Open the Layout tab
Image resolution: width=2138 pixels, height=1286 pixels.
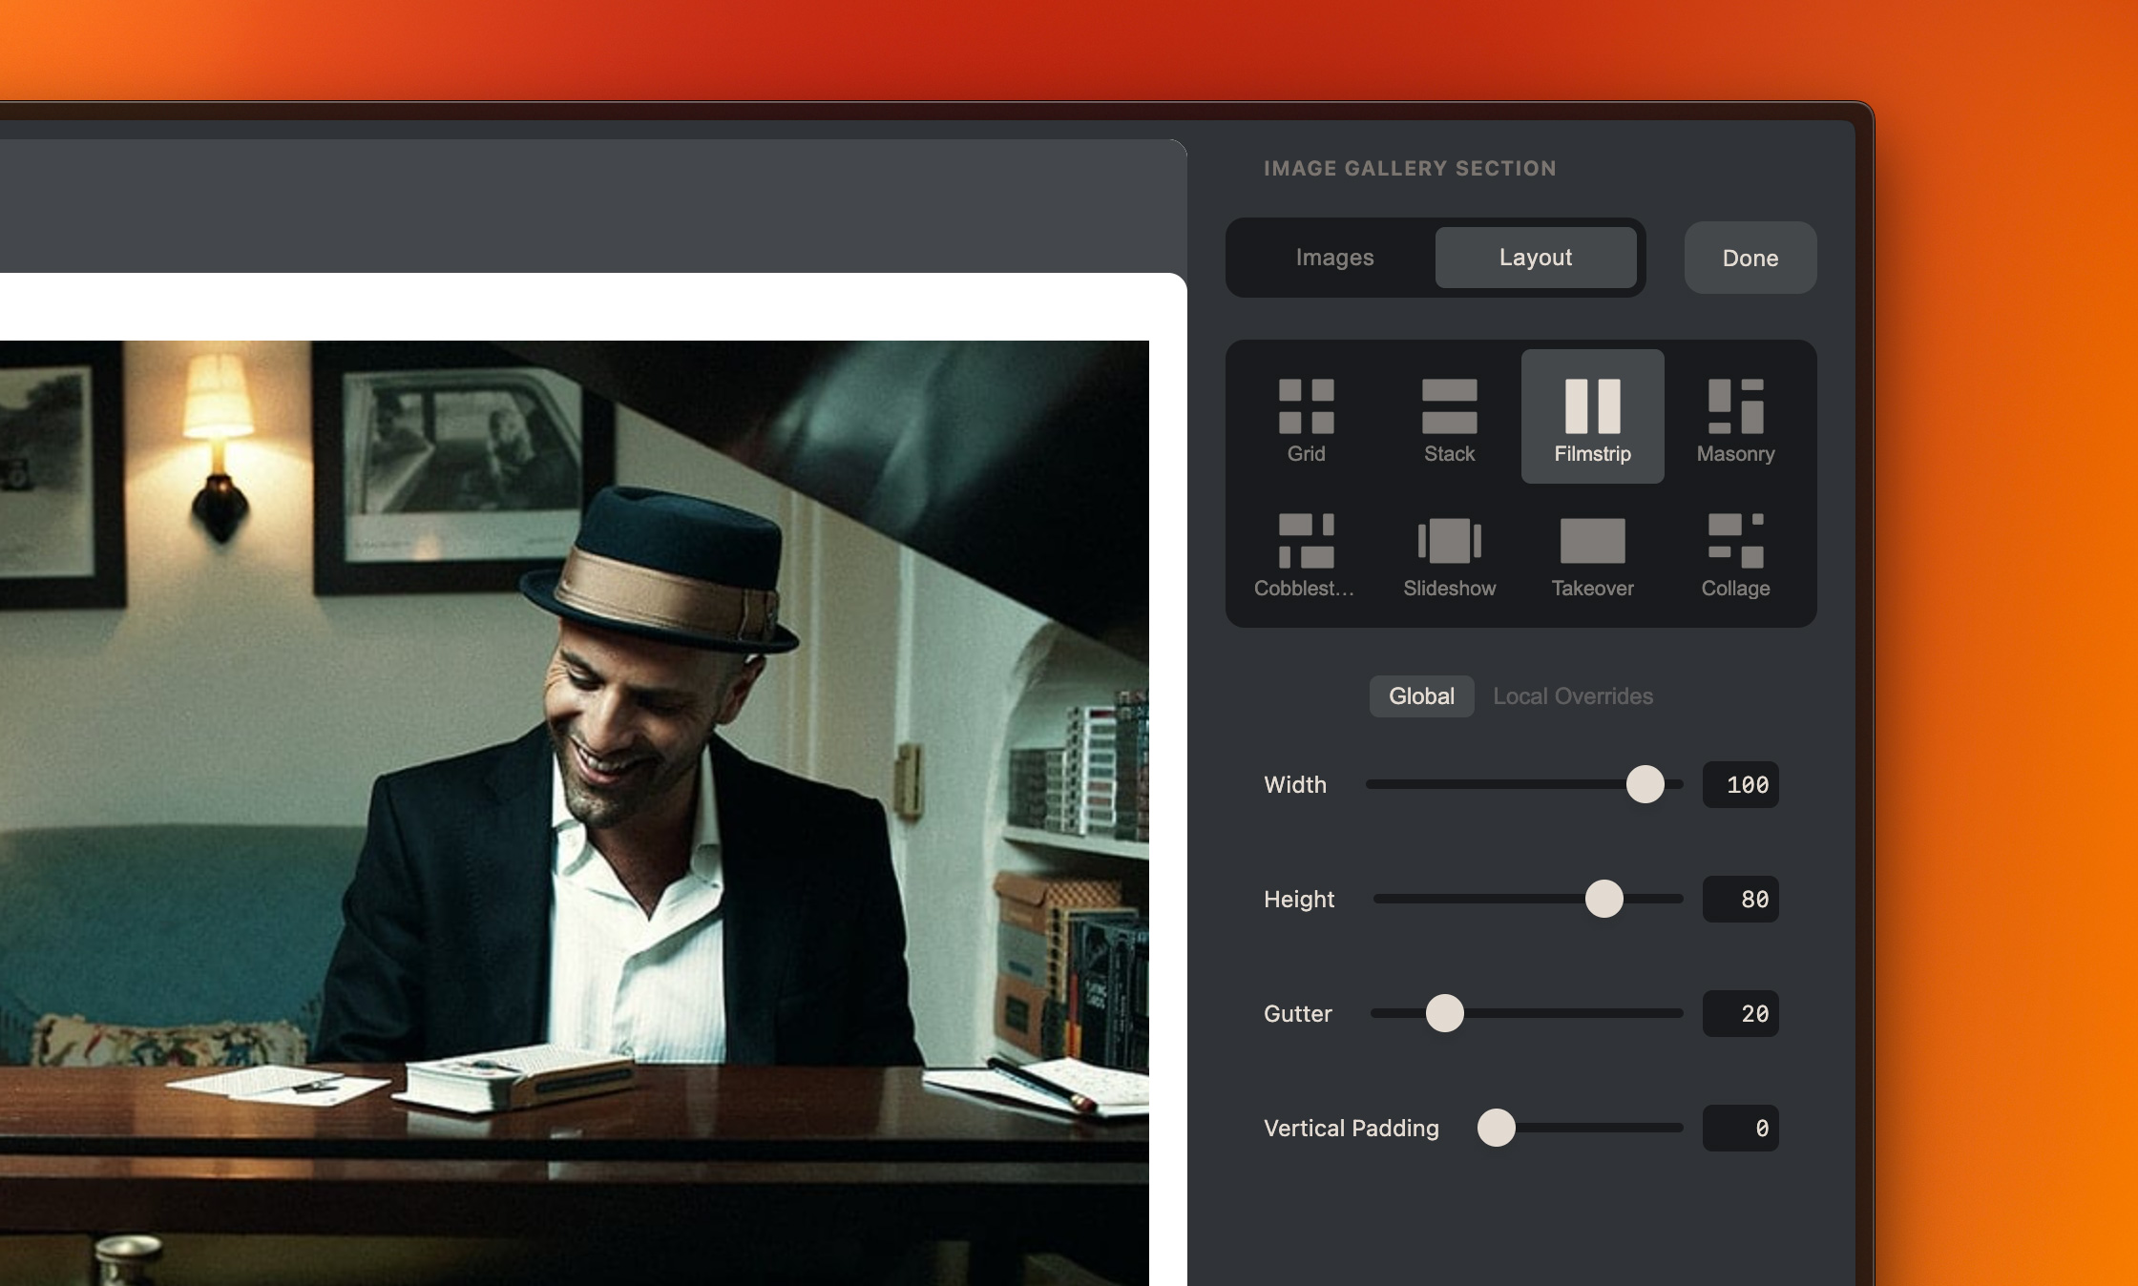point(1535,258)
